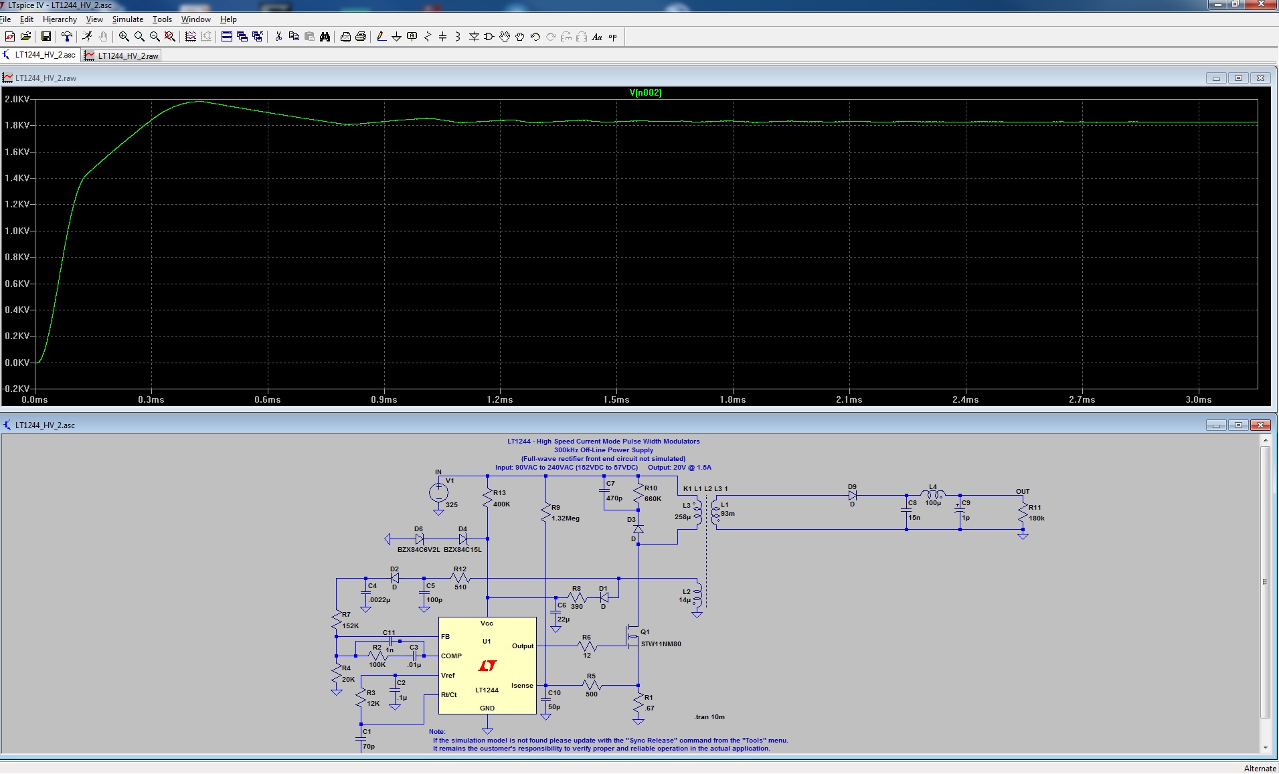The image size is (1279, 774).
Task: Run the simulation with the running man icon
Action: point(87,37)
